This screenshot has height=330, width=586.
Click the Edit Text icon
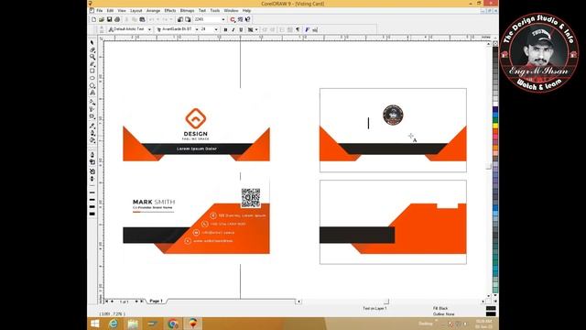[x=315, y=29]
